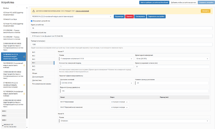The image size is (215, 129).
Task: Open the 'Пользовательские каналы' tab
Action: [43, 84]
